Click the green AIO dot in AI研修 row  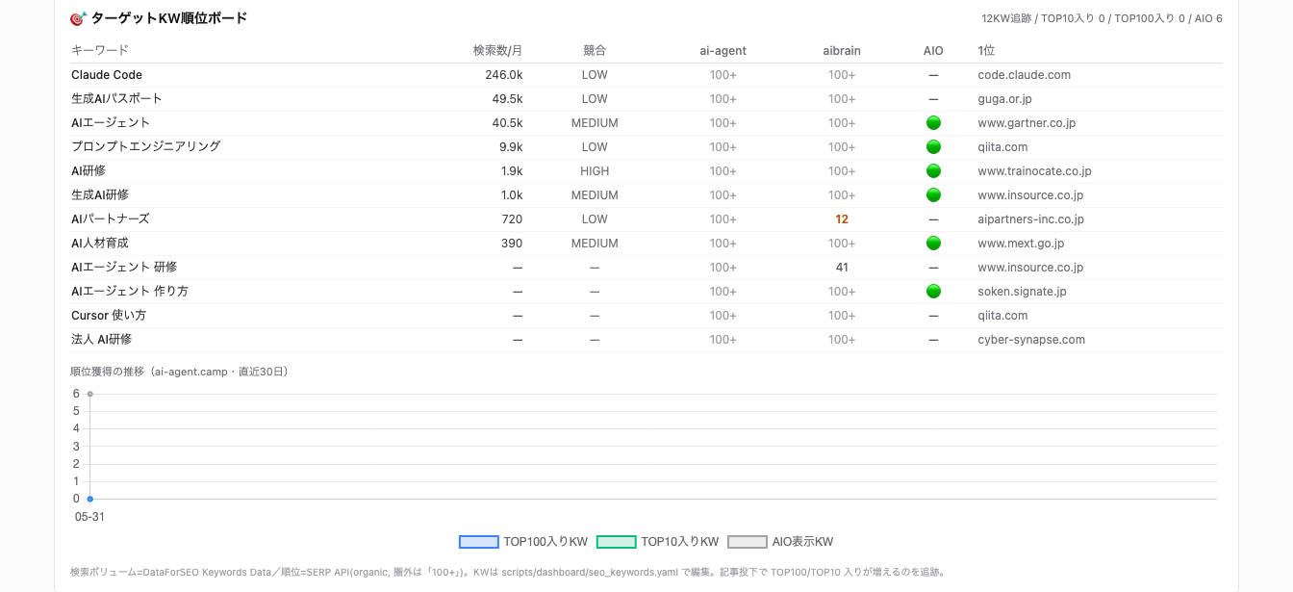pyautogui.click(x=933, y=171)
